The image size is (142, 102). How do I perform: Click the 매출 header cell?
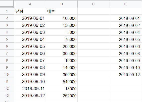pos(62,11)
